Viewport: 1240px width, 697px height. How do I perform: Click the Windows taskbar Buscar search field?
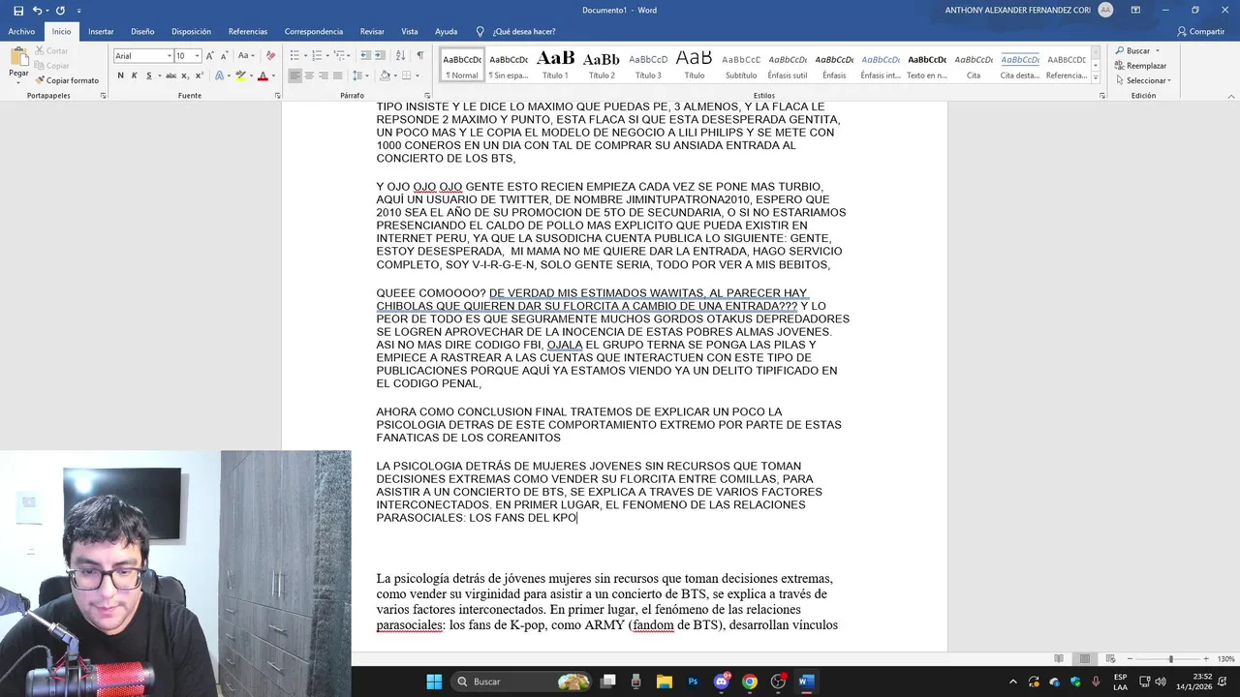pos(522,682)
